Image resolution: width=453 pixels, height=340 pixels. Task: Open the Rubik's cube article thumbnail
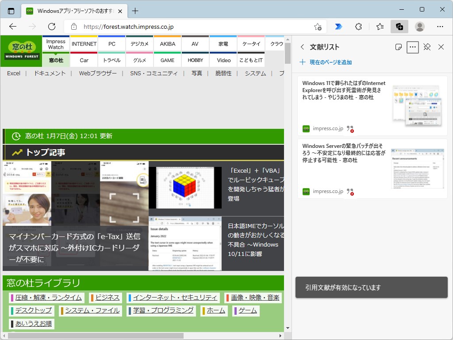[185, 187]
